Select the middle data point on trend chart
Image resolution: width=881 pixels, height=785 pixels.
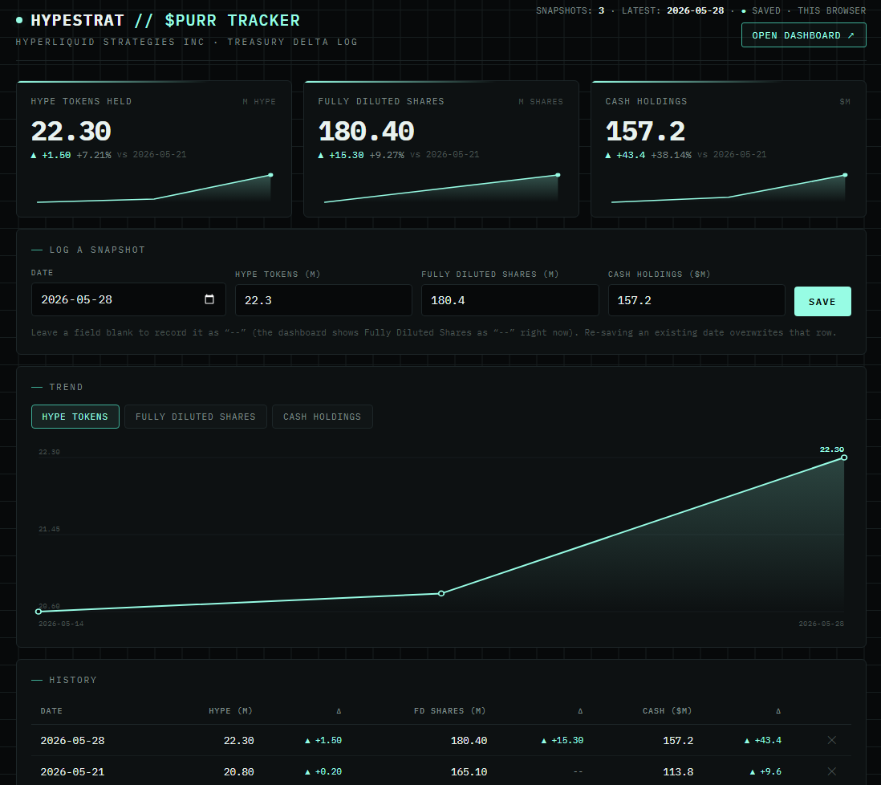point(441,593)
